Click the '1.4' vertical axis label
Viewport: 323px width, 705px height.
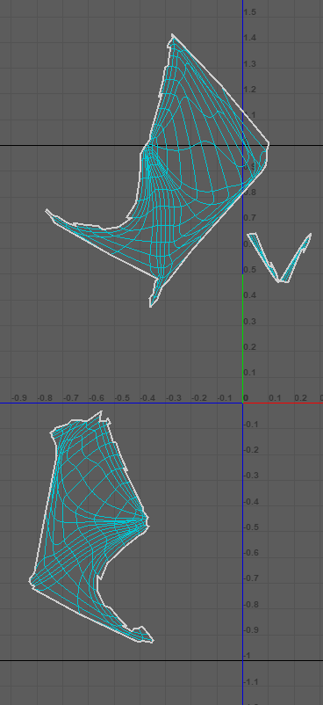point(250,38)
